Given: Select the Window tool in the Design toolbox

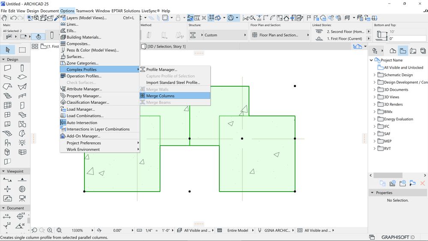Looking at the screenshot, I should [x=7, y=115].
